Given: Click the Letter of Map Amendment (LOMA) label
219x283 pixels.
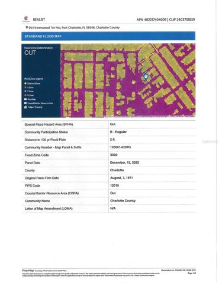Looking at the screenshot, I should click(x=49, y=209).
